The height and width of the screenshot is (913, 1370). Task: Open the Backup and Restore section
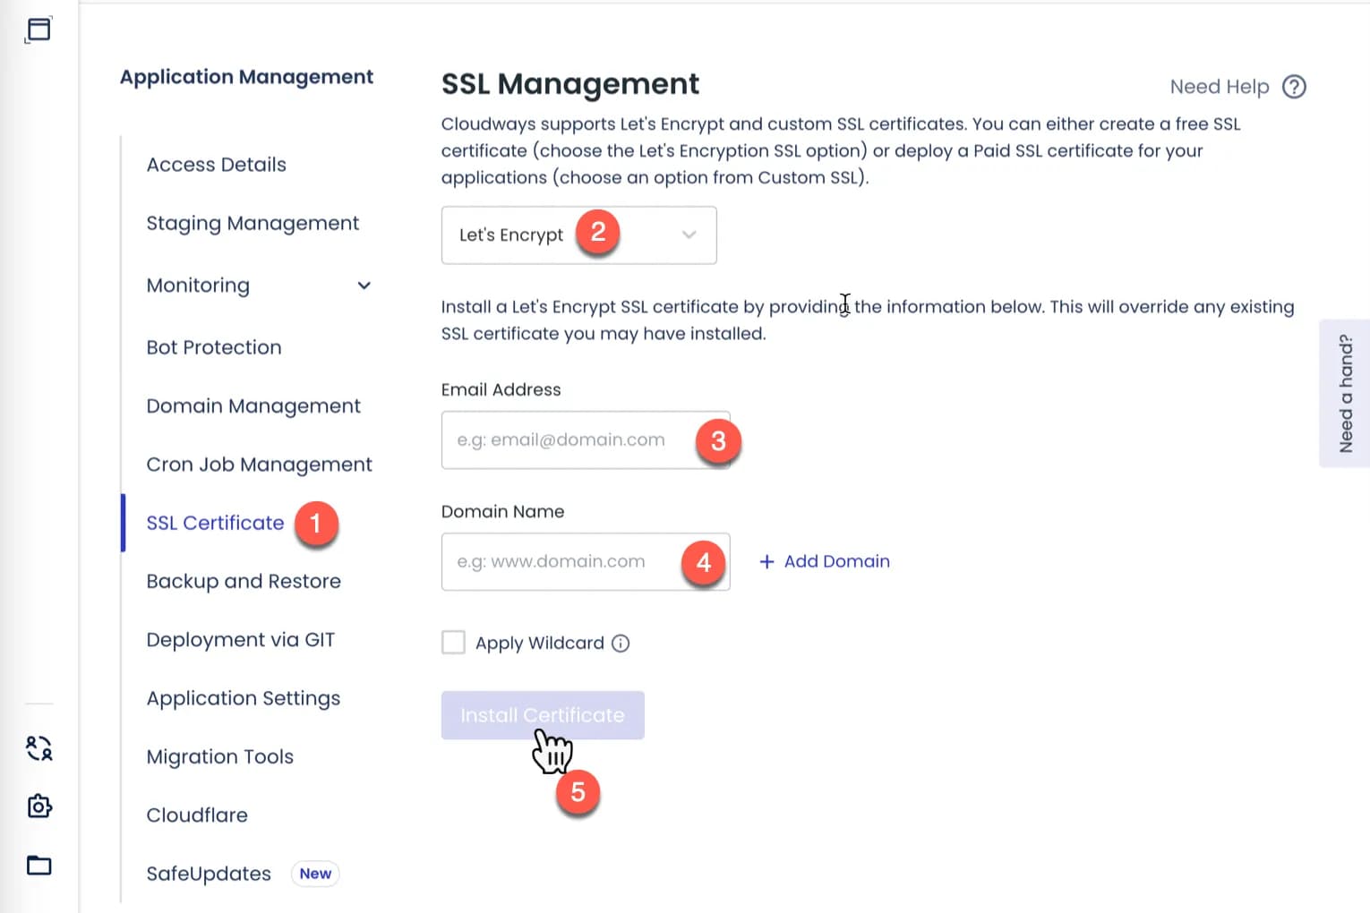click(243, 581)
